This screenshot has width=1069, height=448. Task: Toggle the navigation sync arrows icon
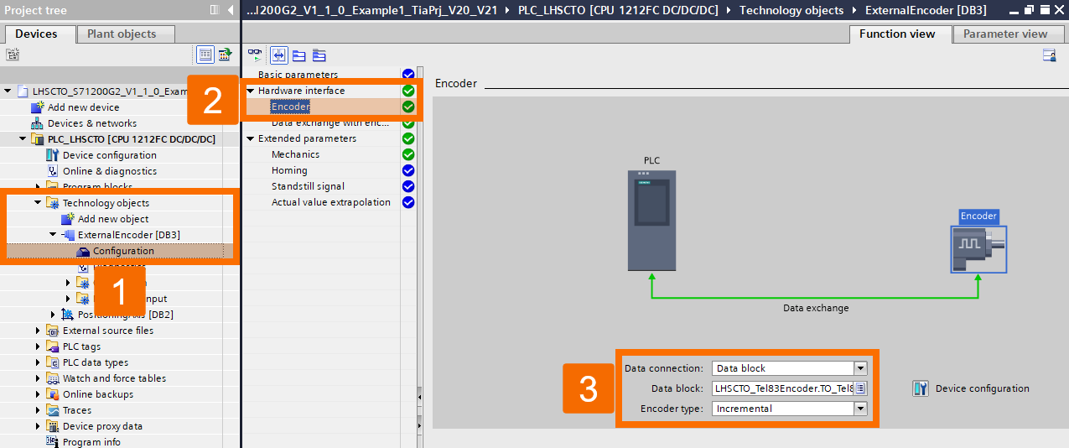tap(279, 55)
